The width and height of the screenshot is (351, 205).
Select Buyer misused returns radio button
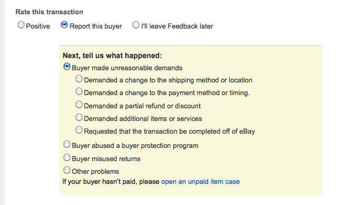67,157
